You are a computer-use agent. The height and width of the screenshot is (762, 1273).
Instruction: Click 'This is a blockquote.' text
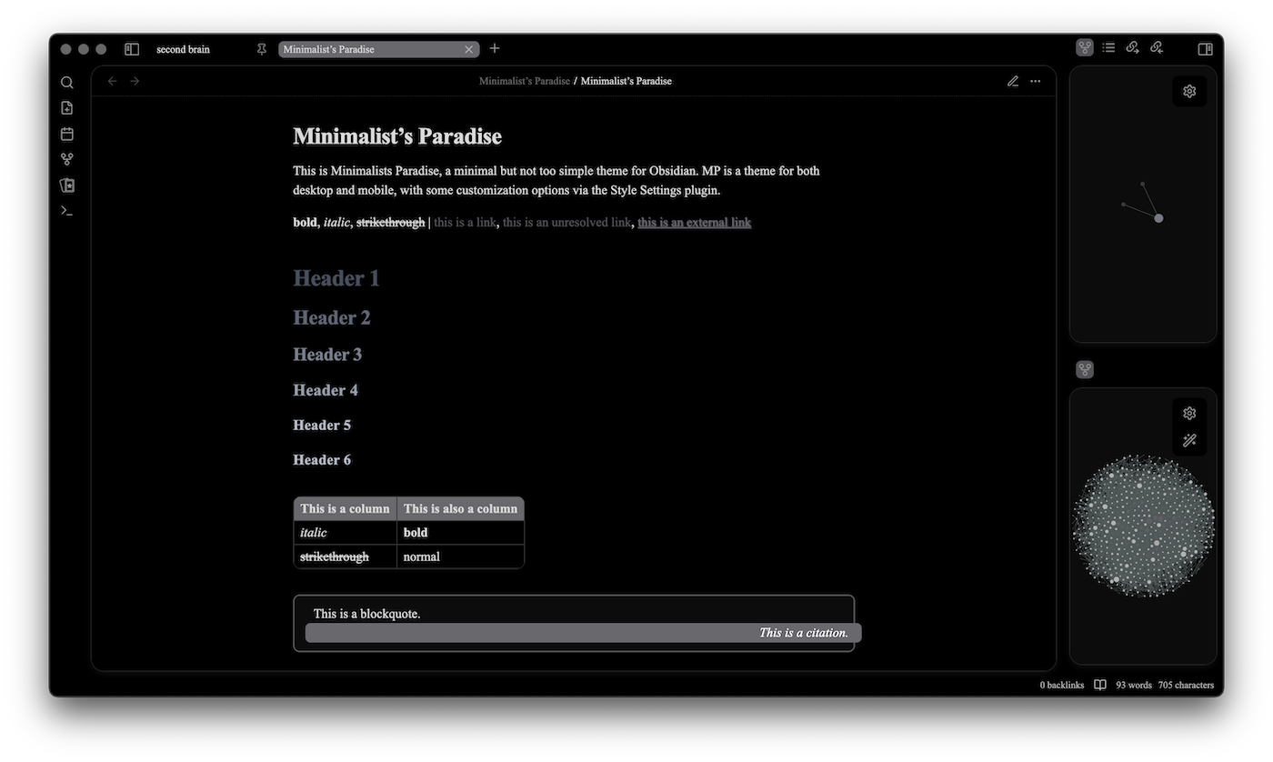pos(366,614)
